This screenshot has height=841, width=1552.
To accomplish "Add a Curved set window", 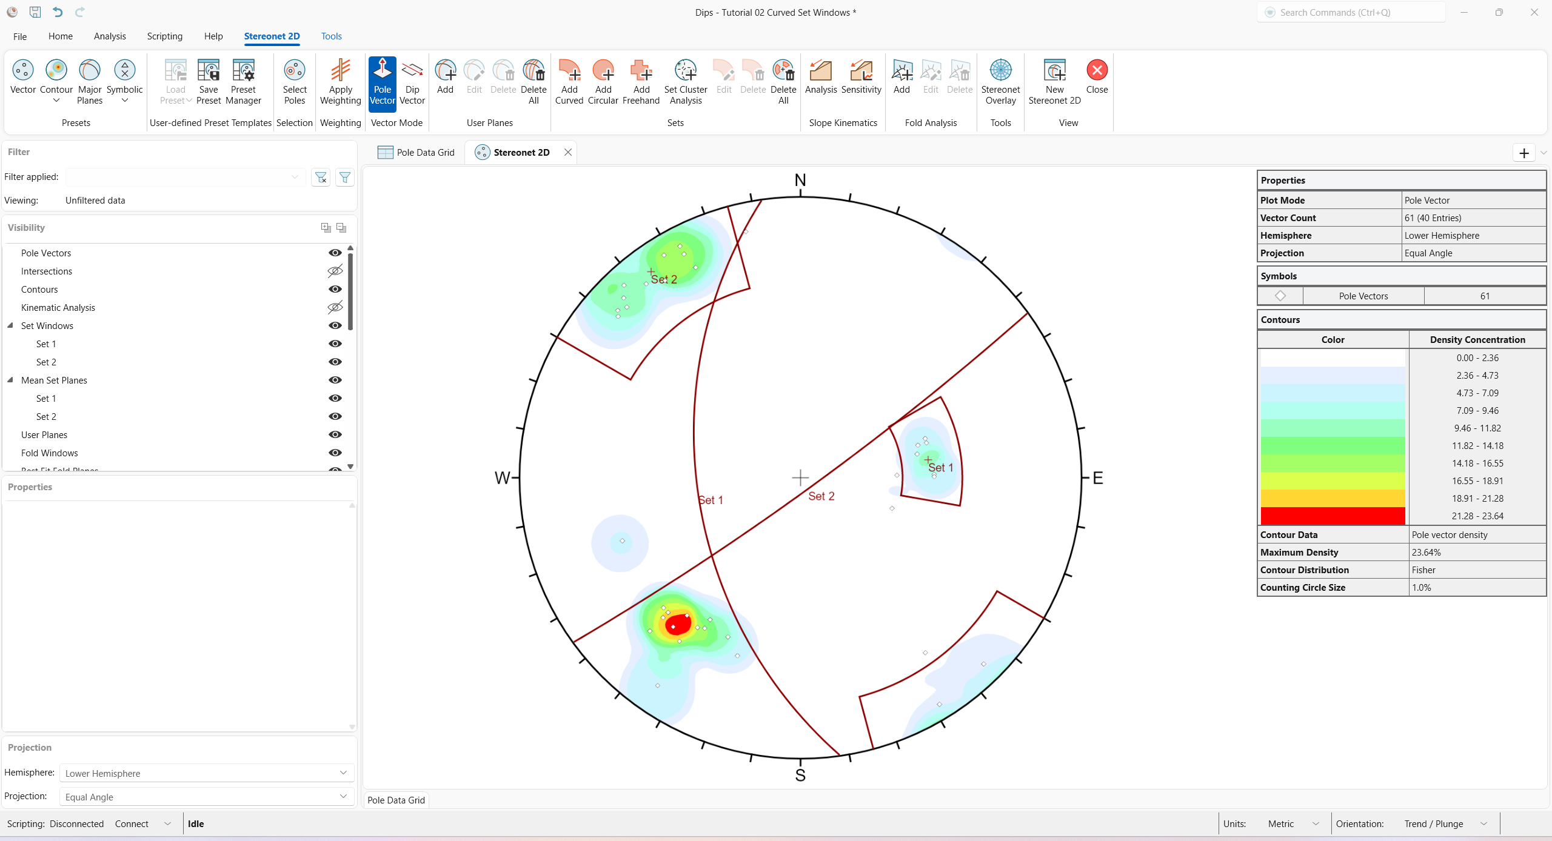I will coord(569,82).
